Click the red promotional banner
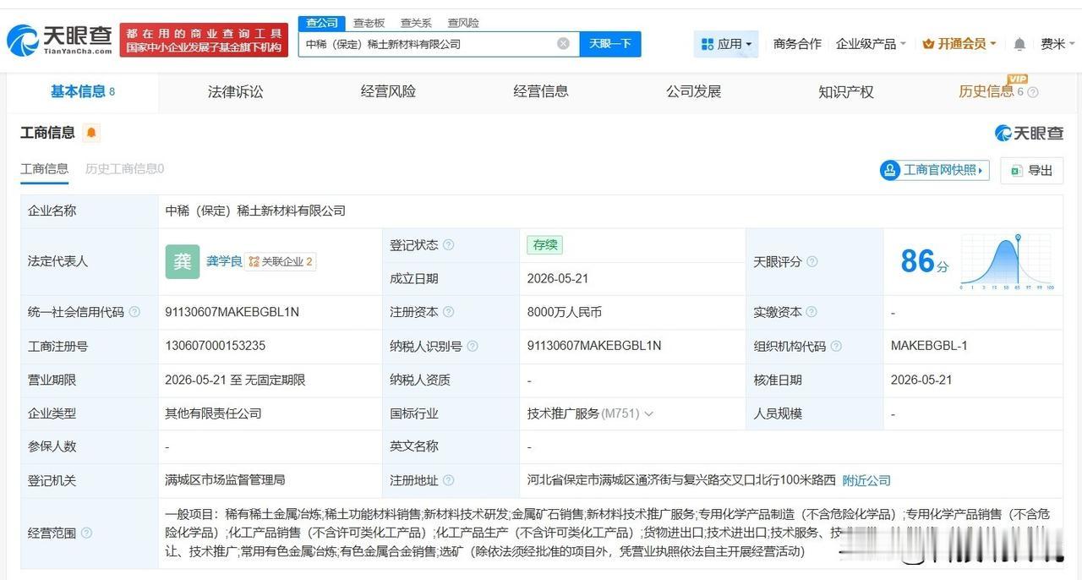The image size is (1082, 580). pyautogui.click(x=204, y=40)
